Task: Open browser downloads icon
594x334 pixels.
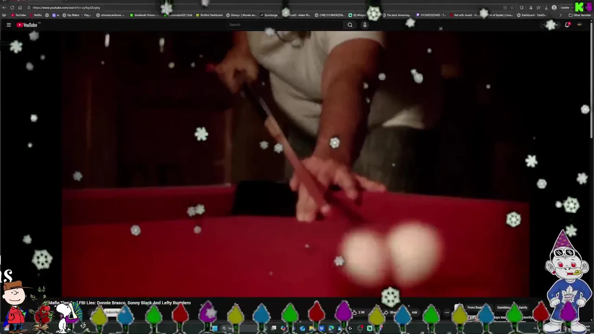Action: (x=546, y=7)
